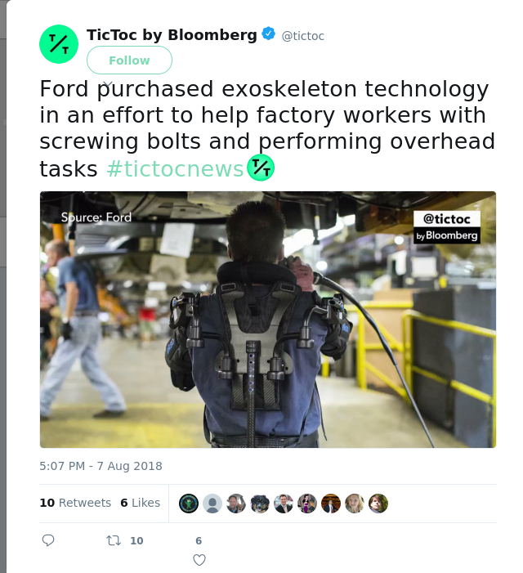Expand the tweet options chevron

108,83
